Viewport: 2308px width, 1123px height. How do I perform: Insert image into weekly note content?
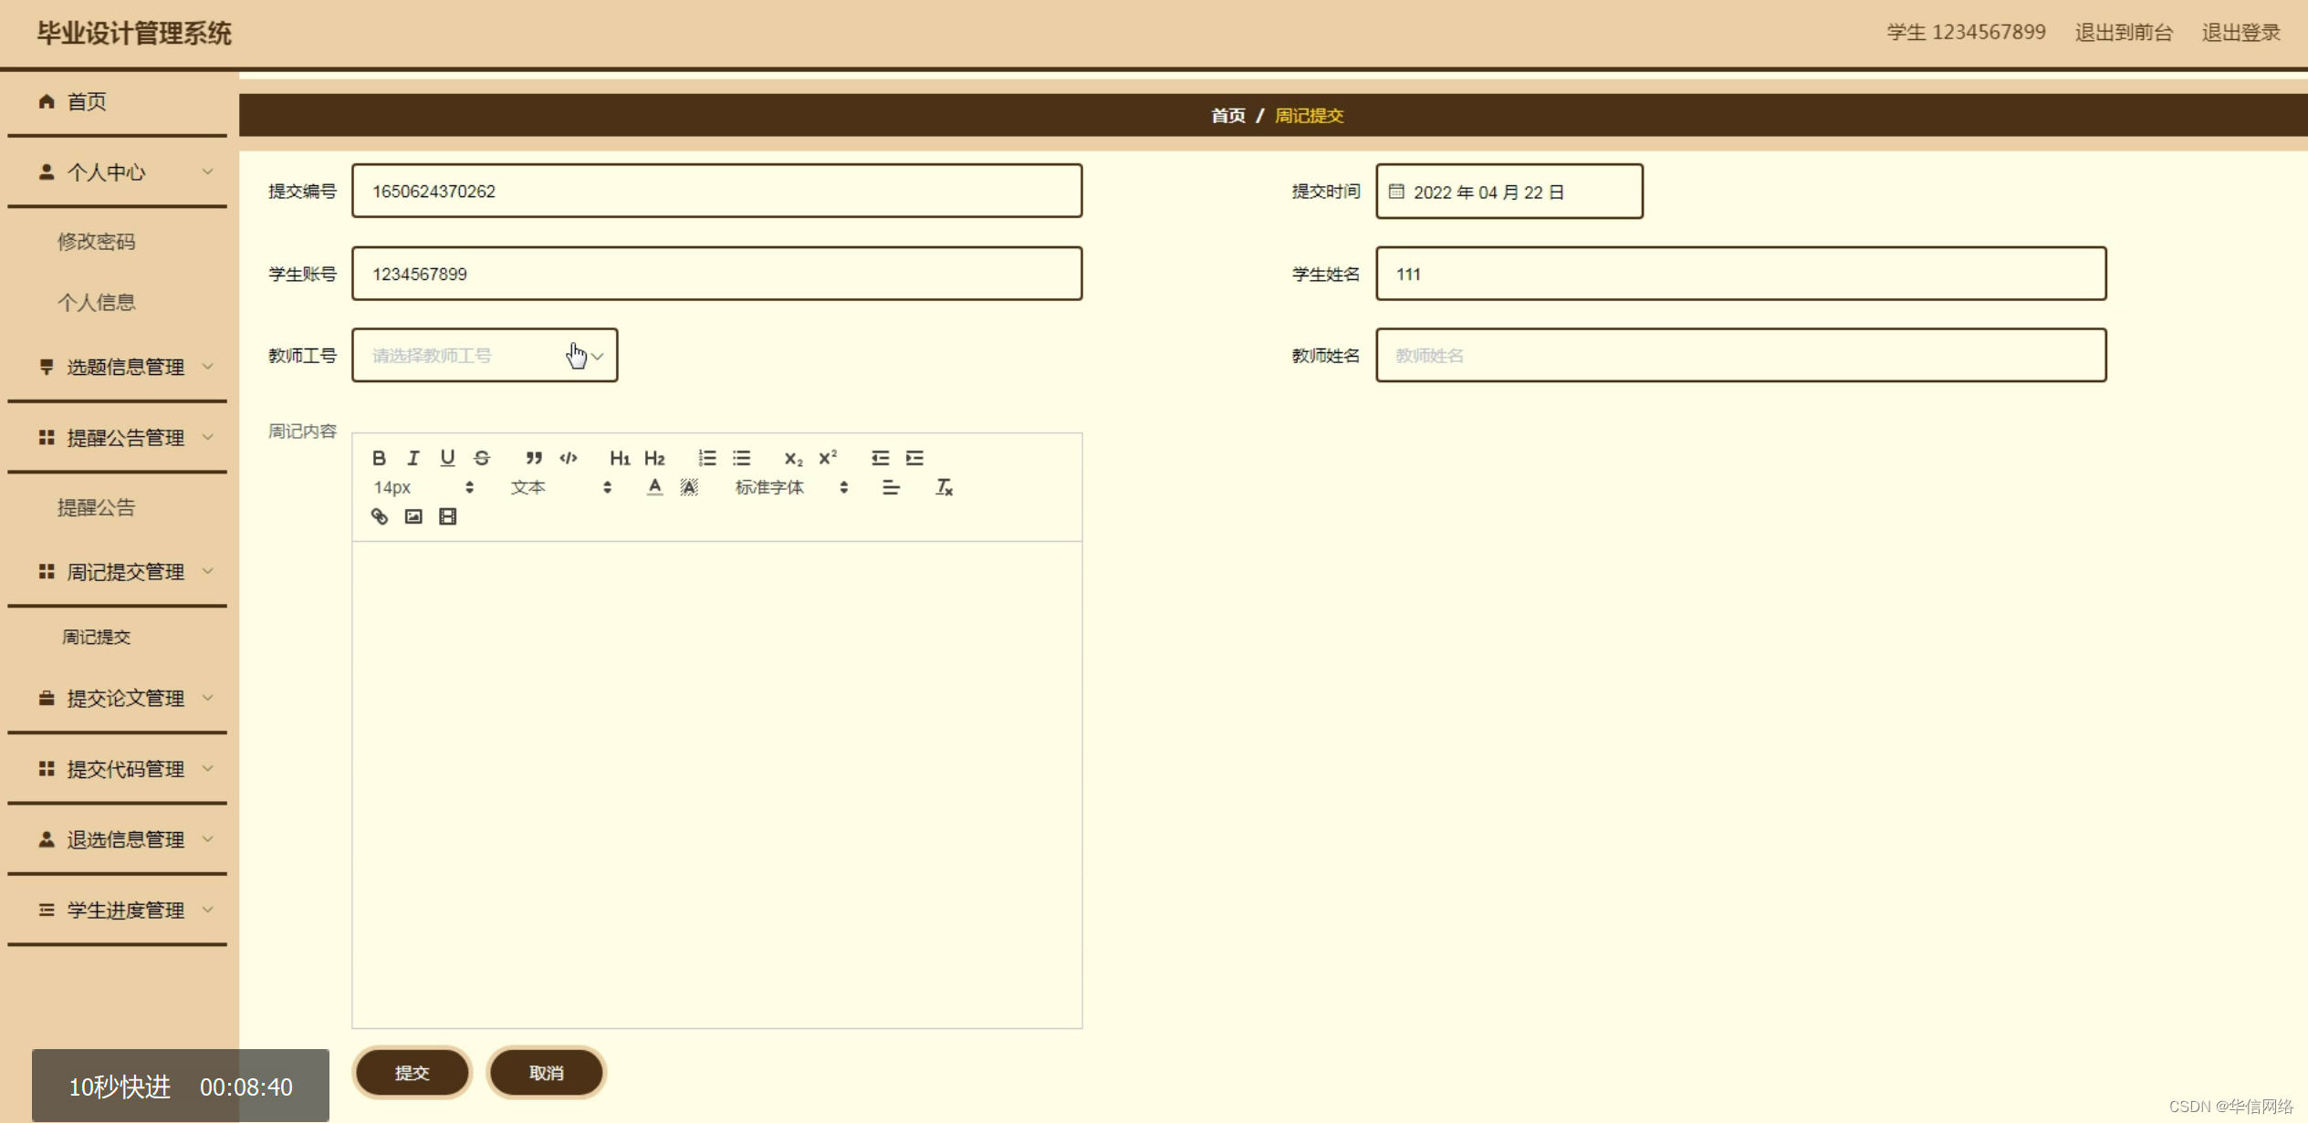413,516
